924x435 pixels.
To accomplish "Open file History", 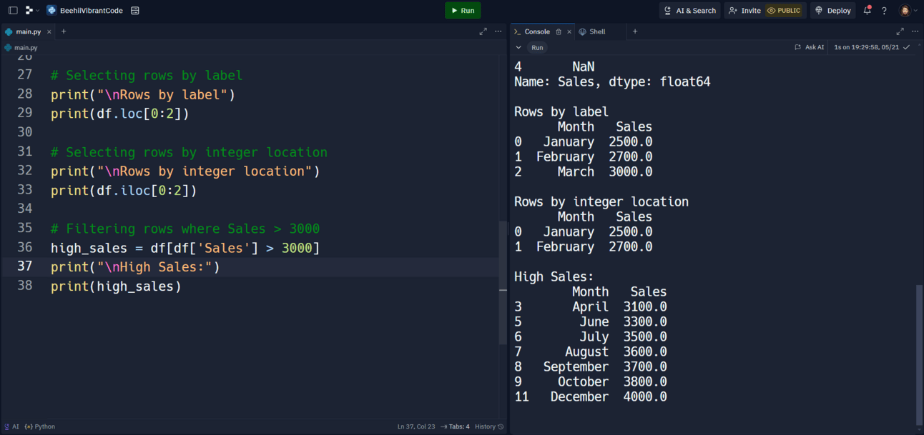I will tap(489, 426).
